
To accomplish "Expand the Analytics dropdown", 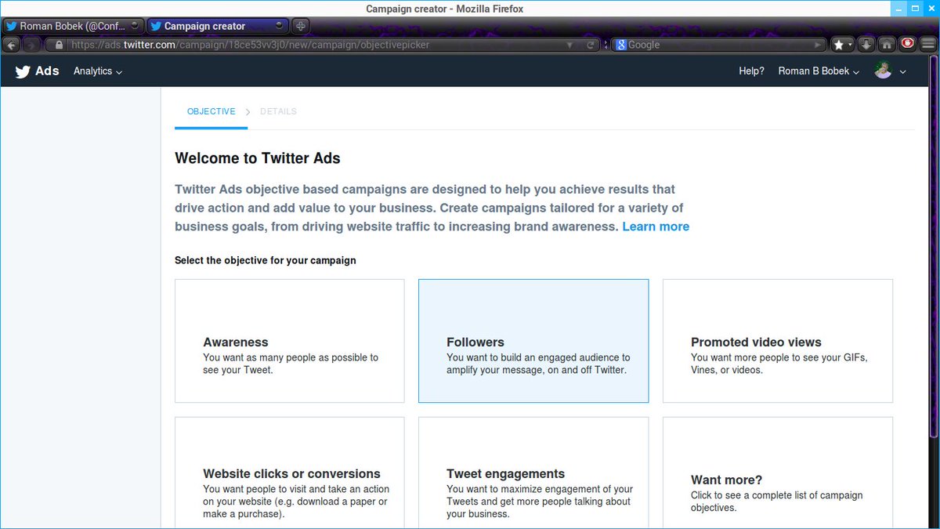I will [96, 71].
